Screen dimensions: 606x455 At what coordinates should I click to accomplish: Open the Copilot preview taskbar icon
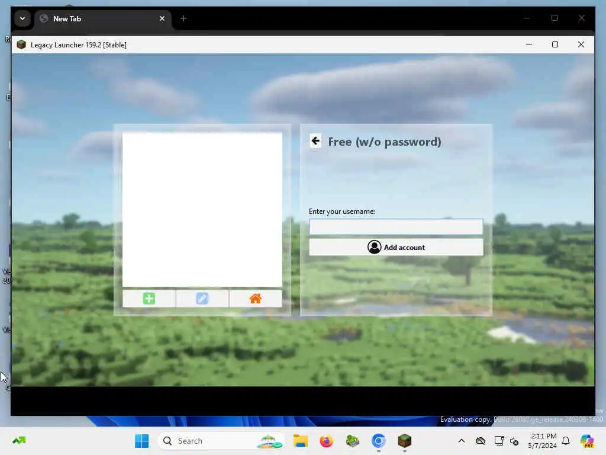click(x=587, y=441)
